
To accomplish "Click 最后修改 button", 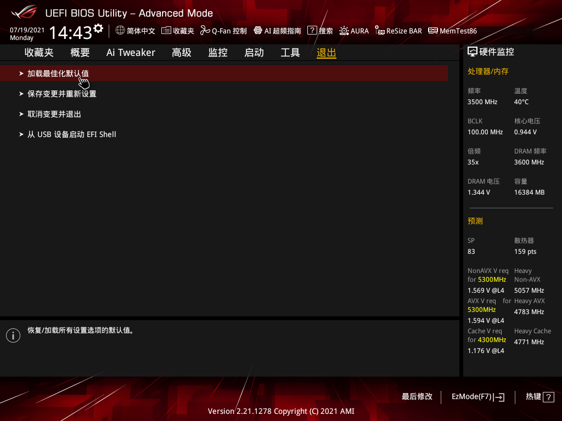I will pos(417,397).
